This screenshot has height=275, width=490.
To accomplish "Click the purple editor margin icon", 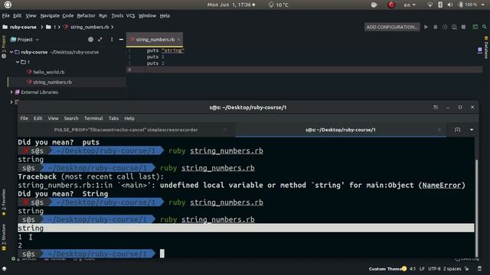I will (480, 50).
